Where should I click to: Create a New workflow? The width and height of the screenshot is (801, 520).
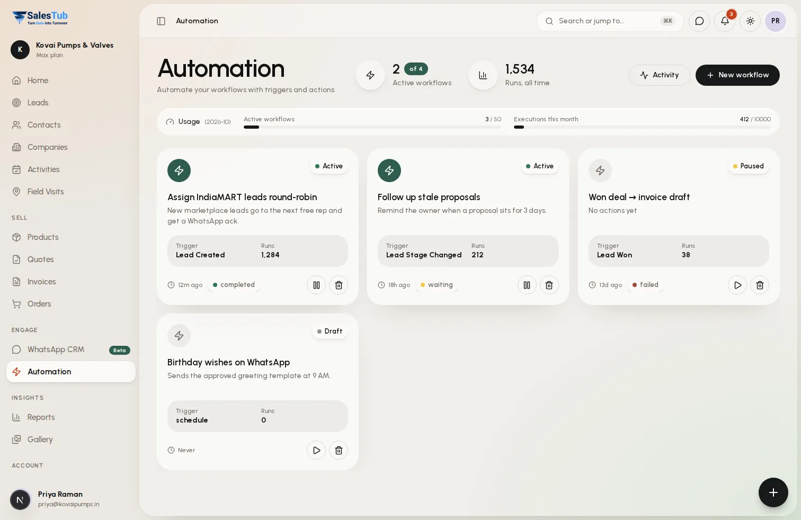737,75
